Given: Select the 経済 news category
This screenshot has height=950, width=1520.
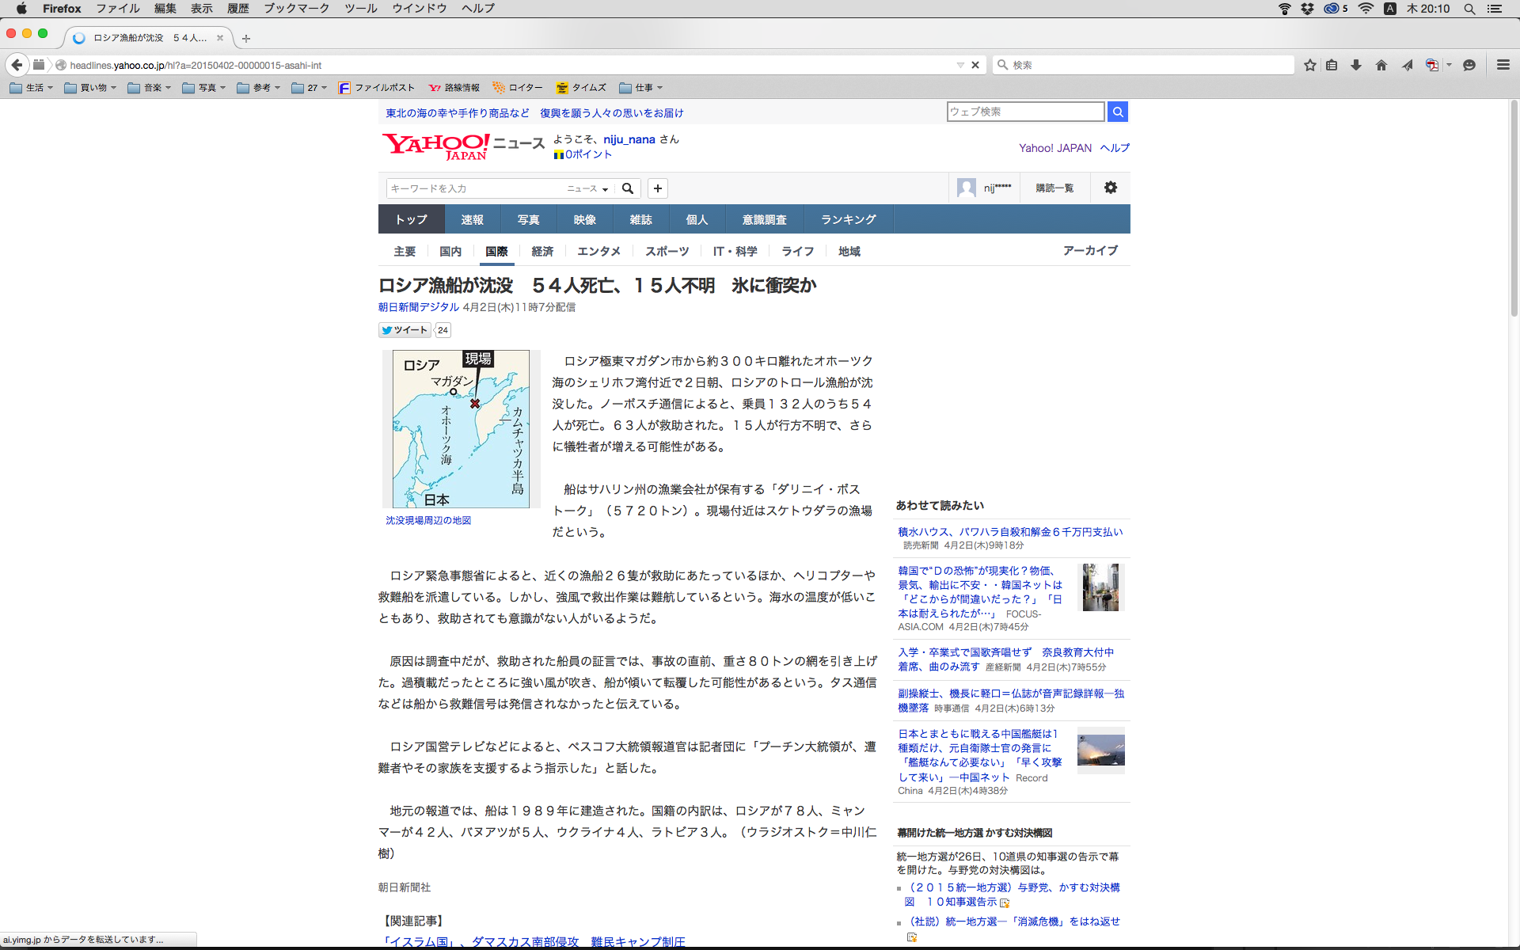Looking at the screenshot, I should pos(542,251).
